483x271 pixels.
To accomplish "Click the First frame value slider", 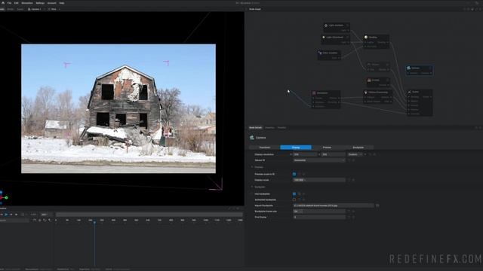I will pos(319,217).
